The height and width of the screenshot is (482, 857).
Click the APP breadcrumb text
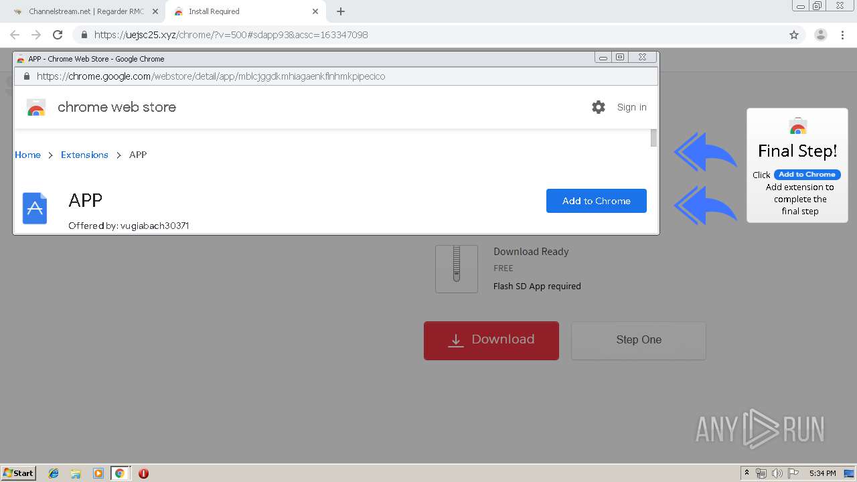(x=138, y=155)
